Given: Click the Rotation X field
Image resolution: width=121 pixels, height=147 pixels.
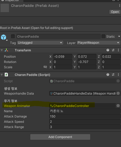Looking at the screenshot, I should click(63, 62).
